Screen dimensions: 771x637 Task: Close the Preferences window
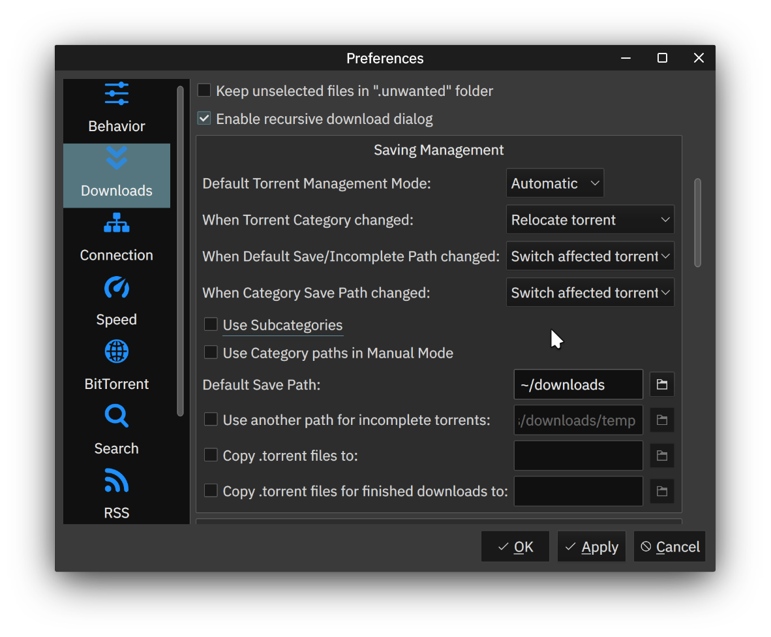699,58
